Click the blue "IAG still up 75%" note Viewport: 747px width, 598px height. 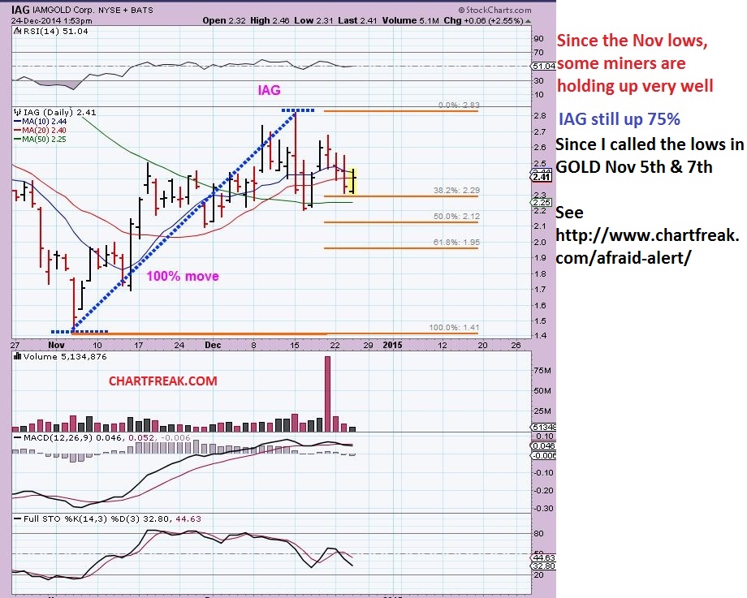[x=620, y=119]
